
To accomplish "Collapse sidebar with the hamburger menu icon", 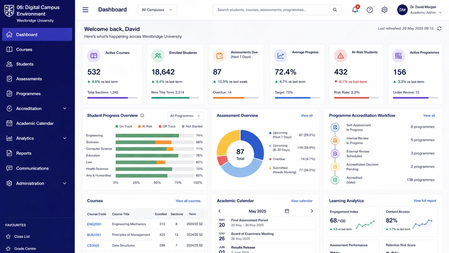I will [x=85, y=10].
